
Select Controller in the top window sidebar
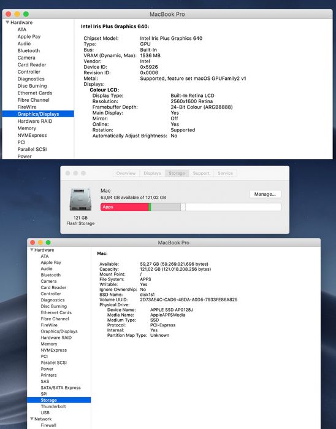coord(29,72)
